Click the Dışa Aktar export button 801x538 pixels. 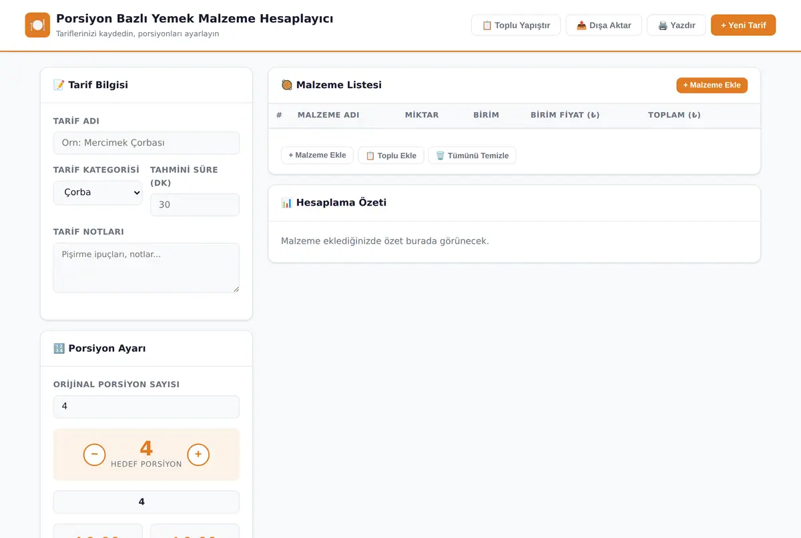coord(603,25)
